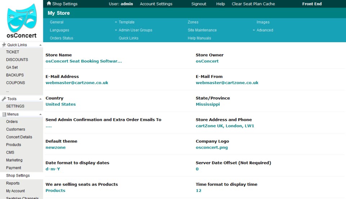The image size is (346, 199).
Task: Edit Country value United States
Action: tap(61, 104)
